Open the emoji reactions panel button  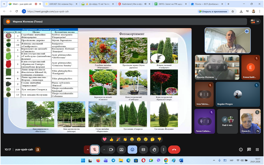coord(132,149)
